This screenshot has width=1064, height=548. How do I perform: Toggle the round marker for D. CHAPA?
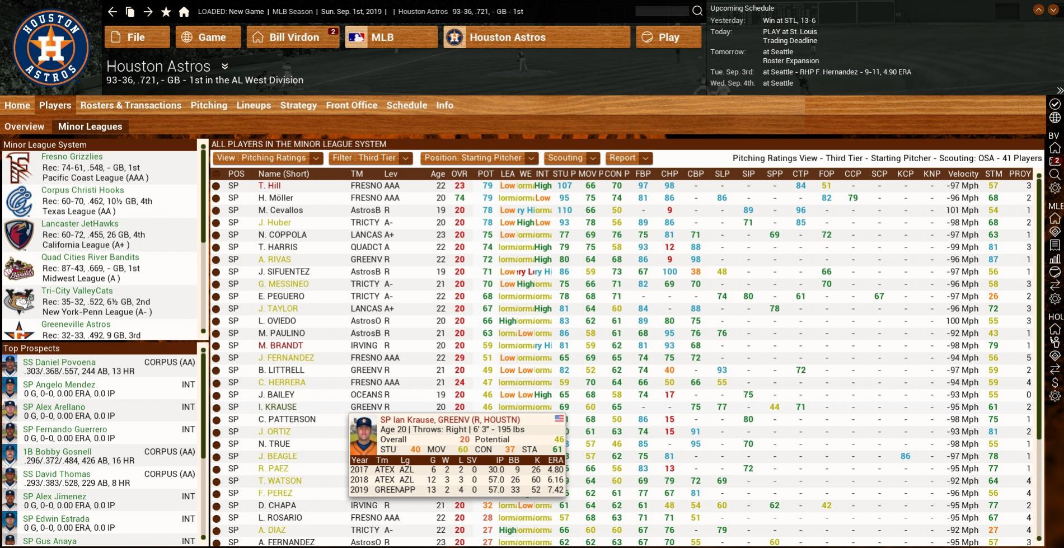pos(216,506)
